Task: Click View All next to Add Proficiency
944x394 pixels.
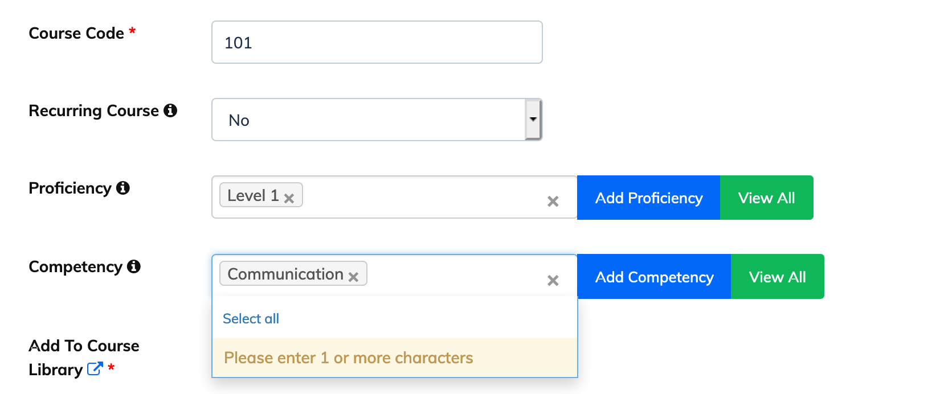Action: [767, 198]
